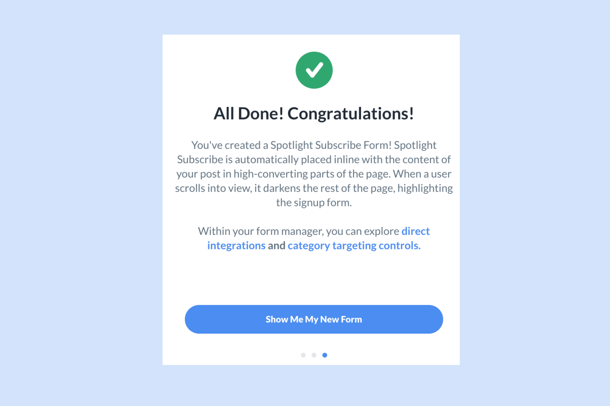Viewport: 610px width, 406px height.
Task: Select the active blue pagination dot
Action: coord(325,355)
